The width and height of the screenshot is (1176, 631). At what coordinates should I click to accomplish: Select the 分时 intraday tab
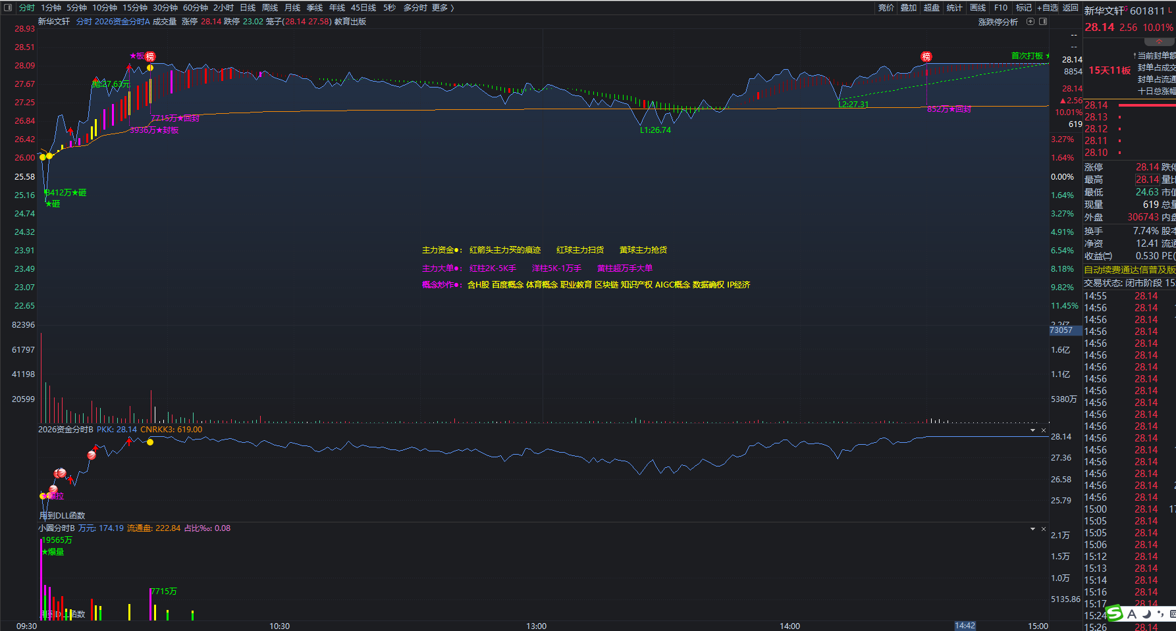[27, 8]
